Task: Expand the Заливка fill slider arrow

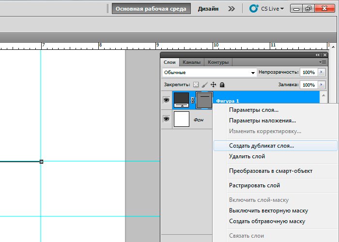Action: 321,85
